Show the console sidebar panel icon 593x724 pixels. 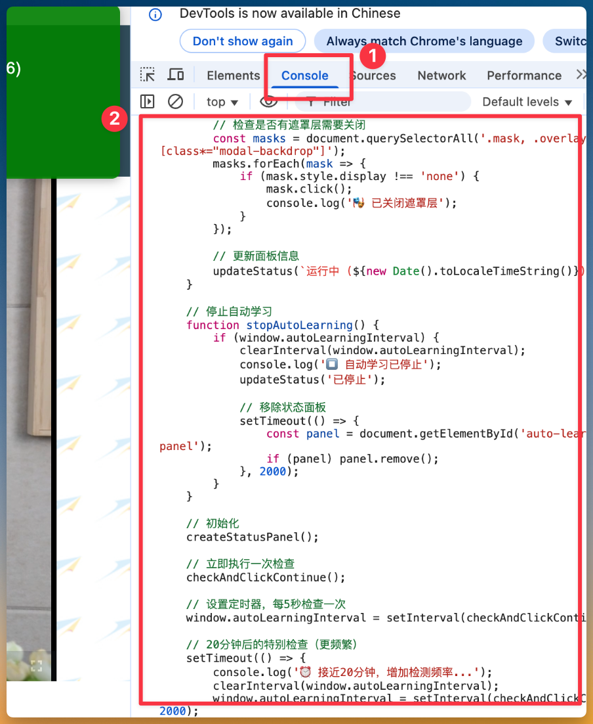click(x=148, y=102)
